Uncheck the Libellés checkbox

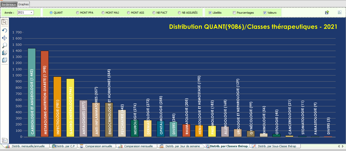click(x=210, y=13)
